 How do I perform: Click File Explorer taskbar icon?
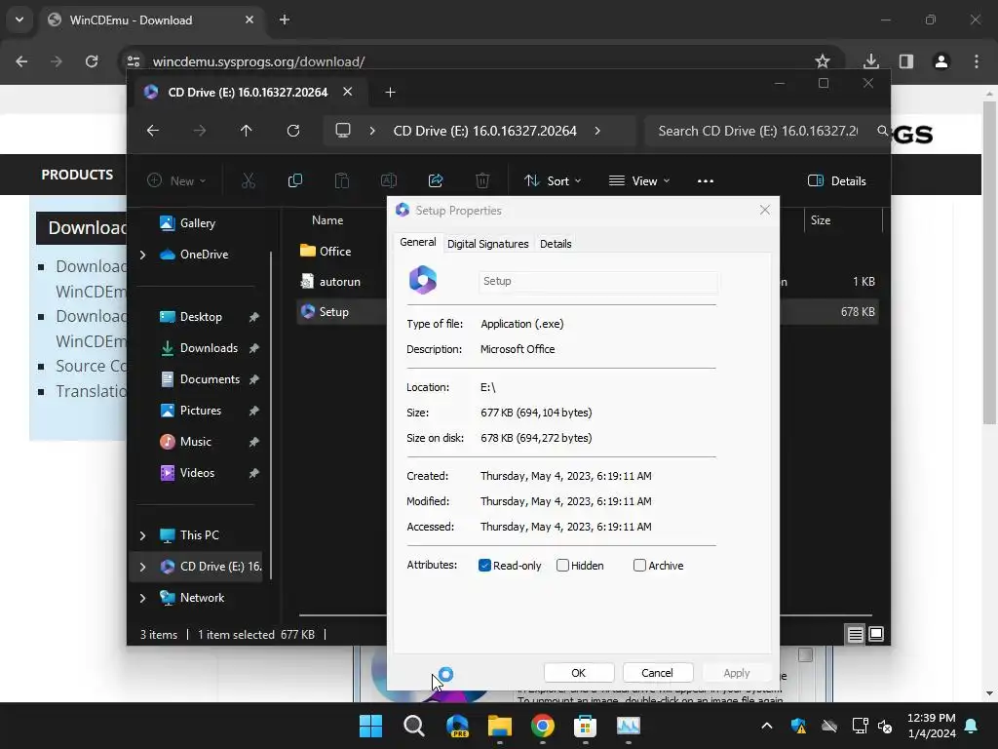pos(500,726)
